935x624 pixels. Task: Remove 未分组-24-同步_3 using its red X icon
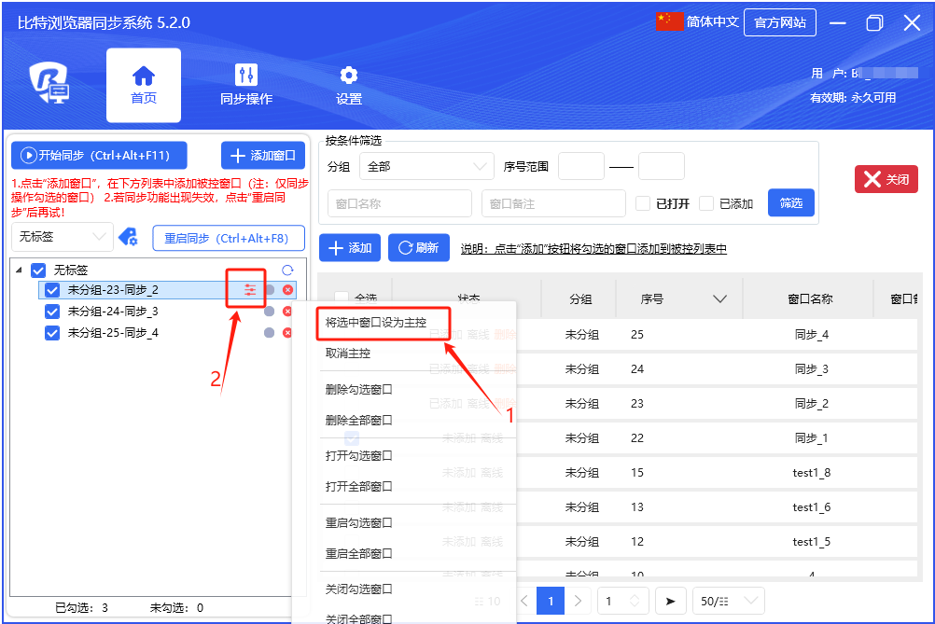(x=287, y=312)
